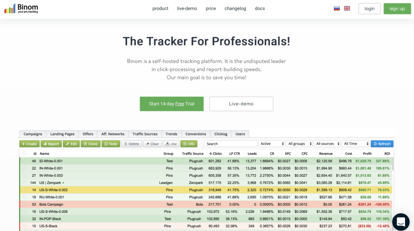Open the Report toolbar button
This screenshot has height=231, width=414.
pyautogui.click(x=51, y=144)
